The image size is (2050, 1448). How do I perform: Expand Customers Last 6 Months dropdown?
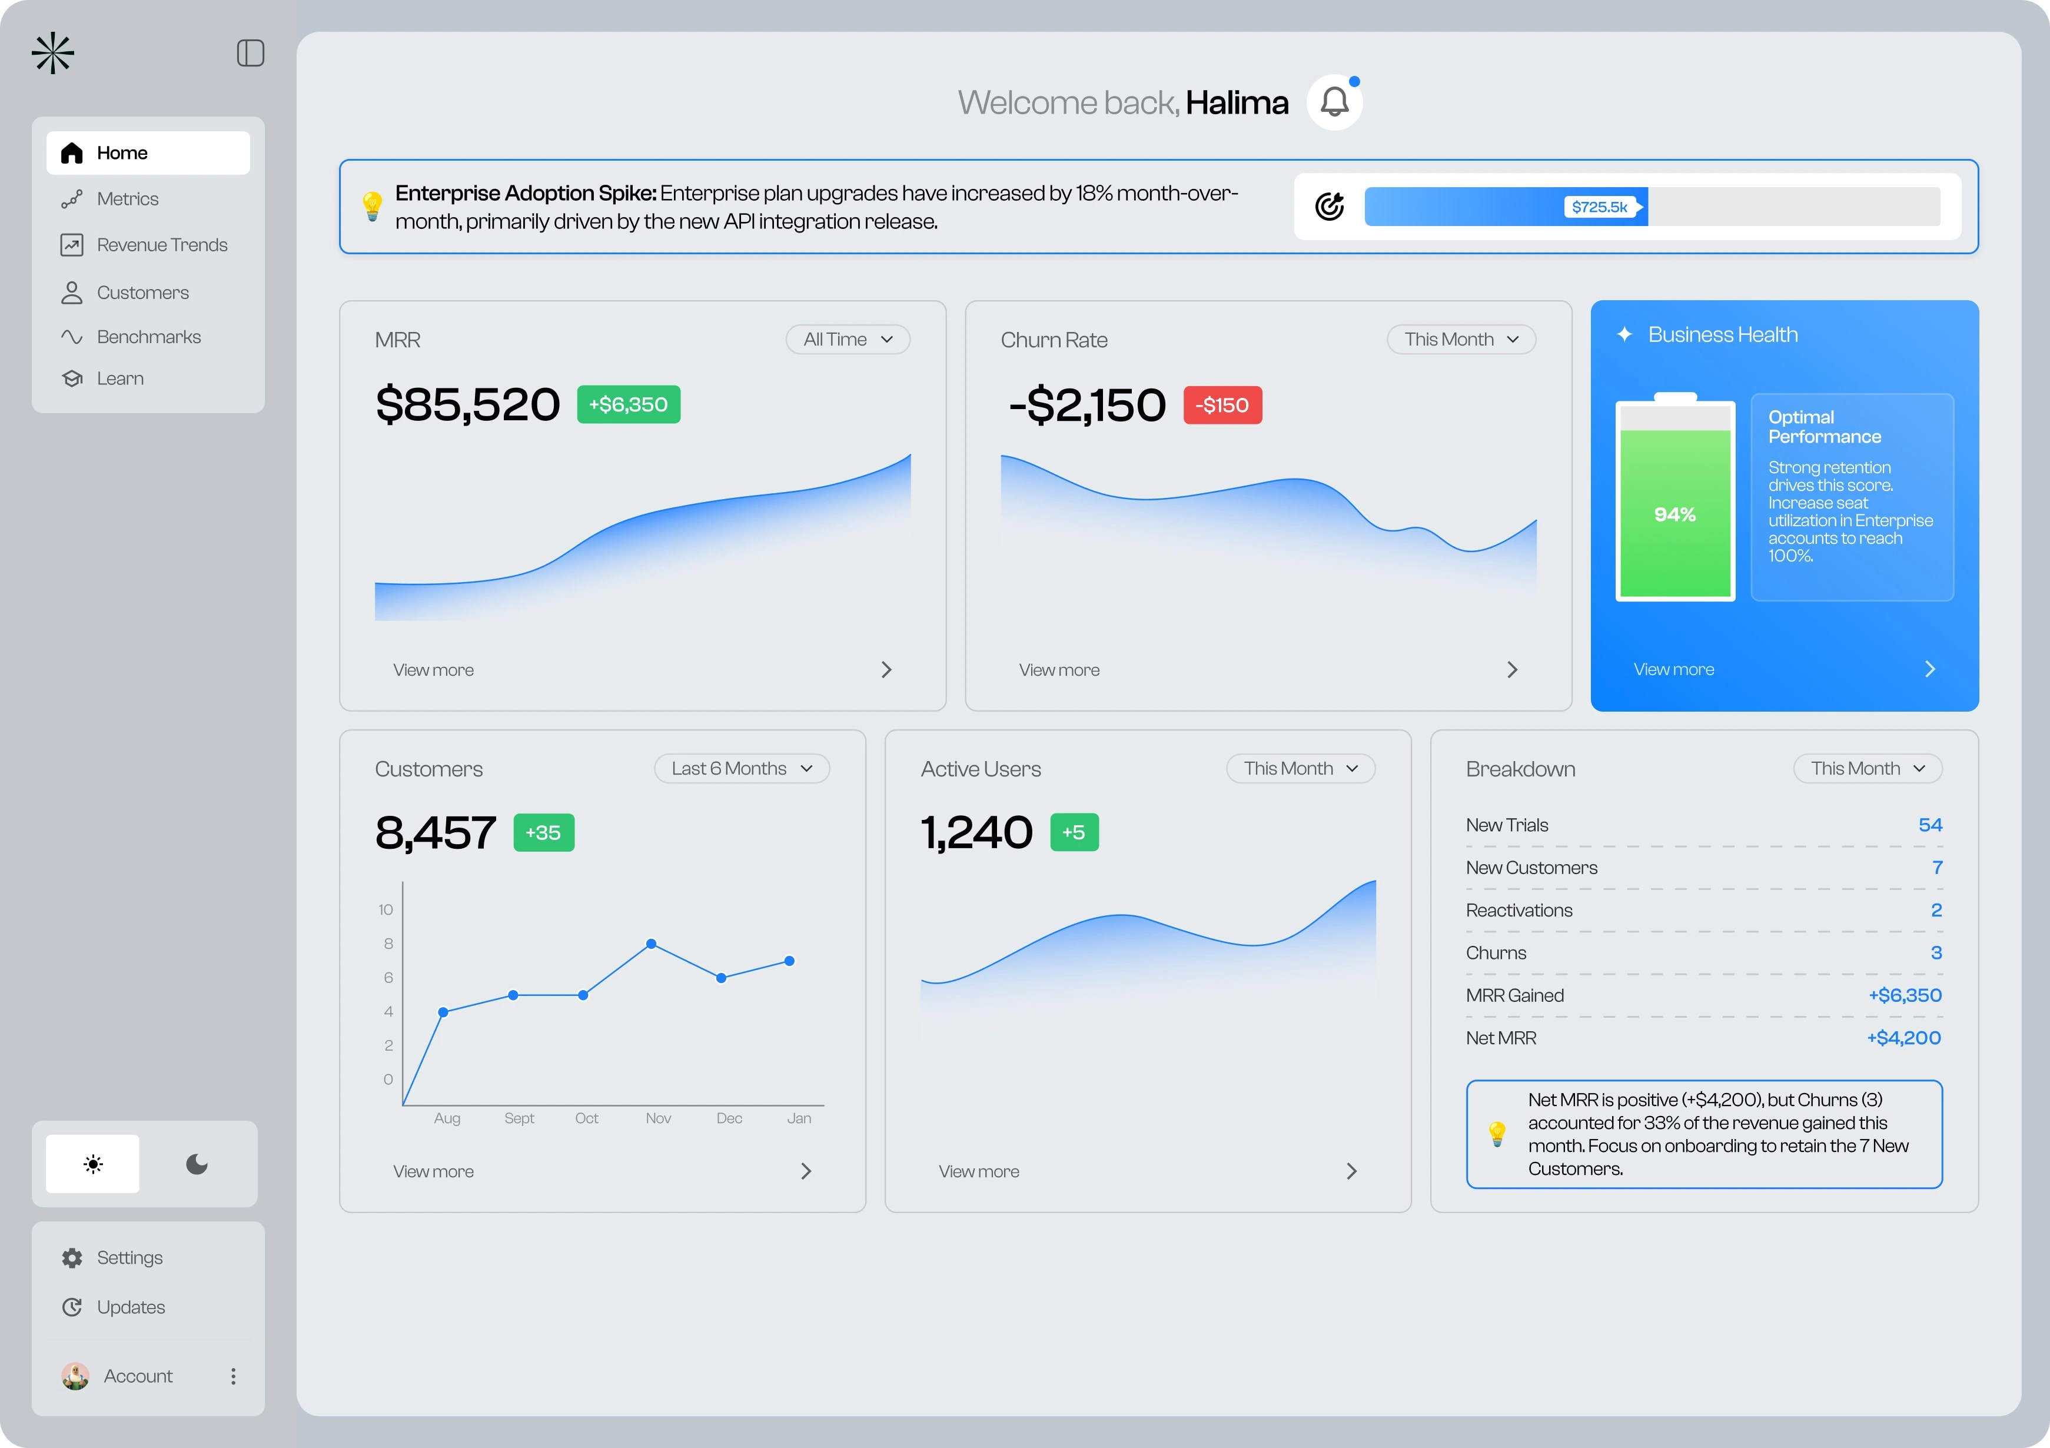(741, 769)
